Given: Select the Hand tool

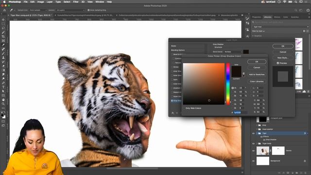Looking at the screenshot, I should point(3,100).
